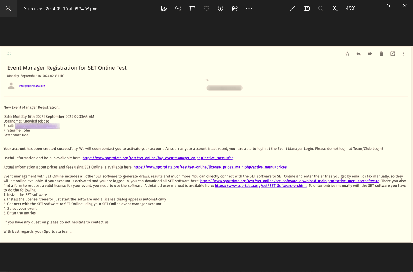The image size is (413, 272).
Task: Click the forward arrow in the email header
Action: coord(370,54)
